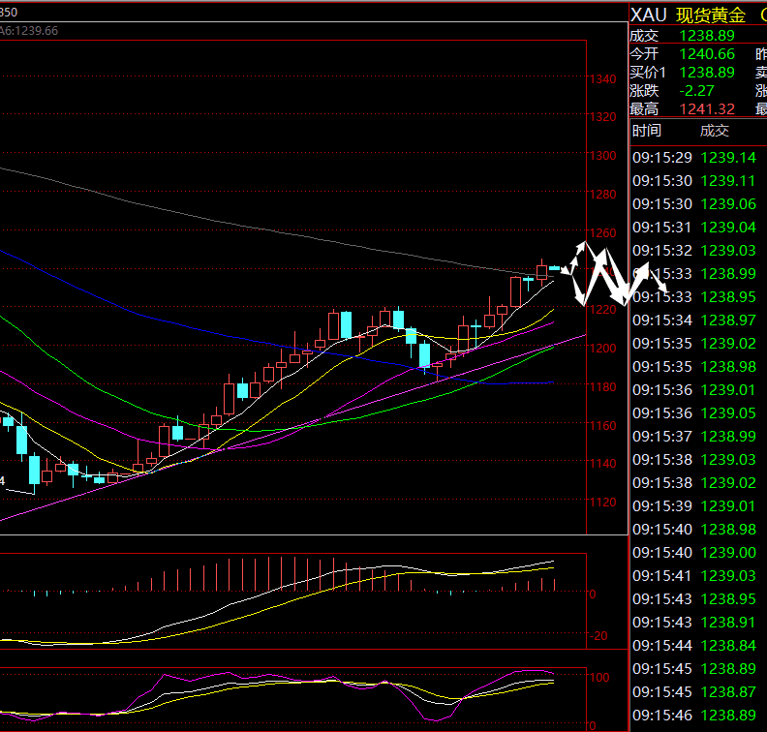The image size is (767, 732).
Task: Click the 1120 price axis label
Action: (602, 503)
